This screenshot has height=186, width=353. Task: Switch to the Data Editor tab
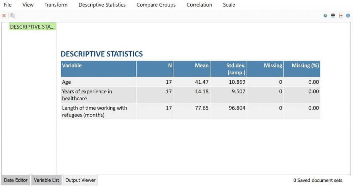tap(16, 180)
